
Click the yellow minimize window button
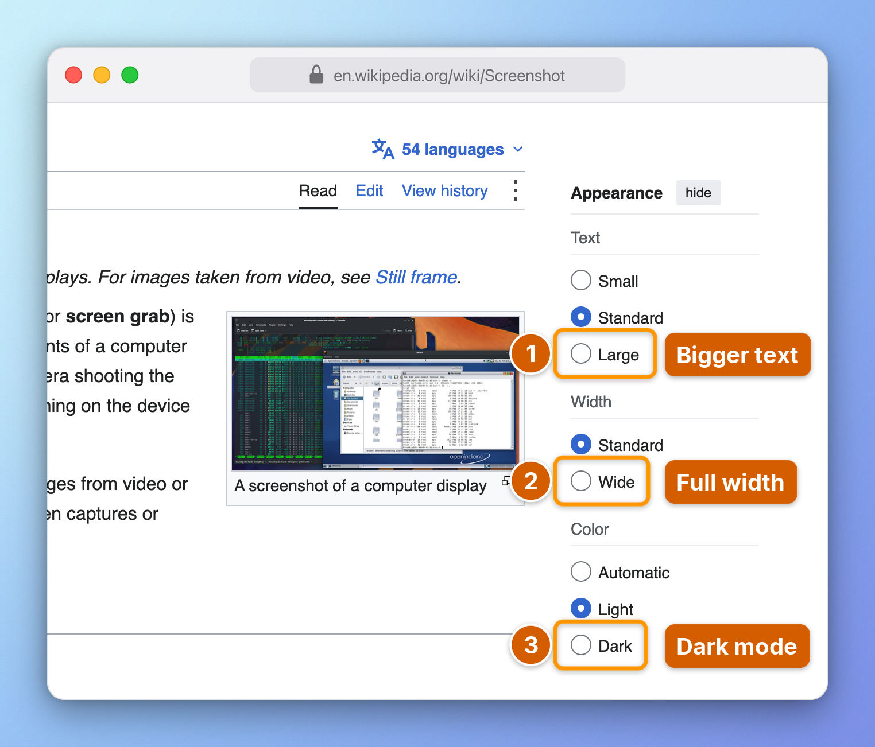pos(102,75)
